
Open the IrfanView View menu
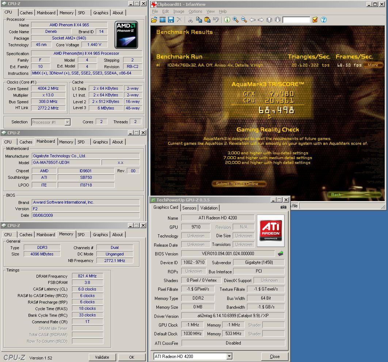(x=210, y=11)
